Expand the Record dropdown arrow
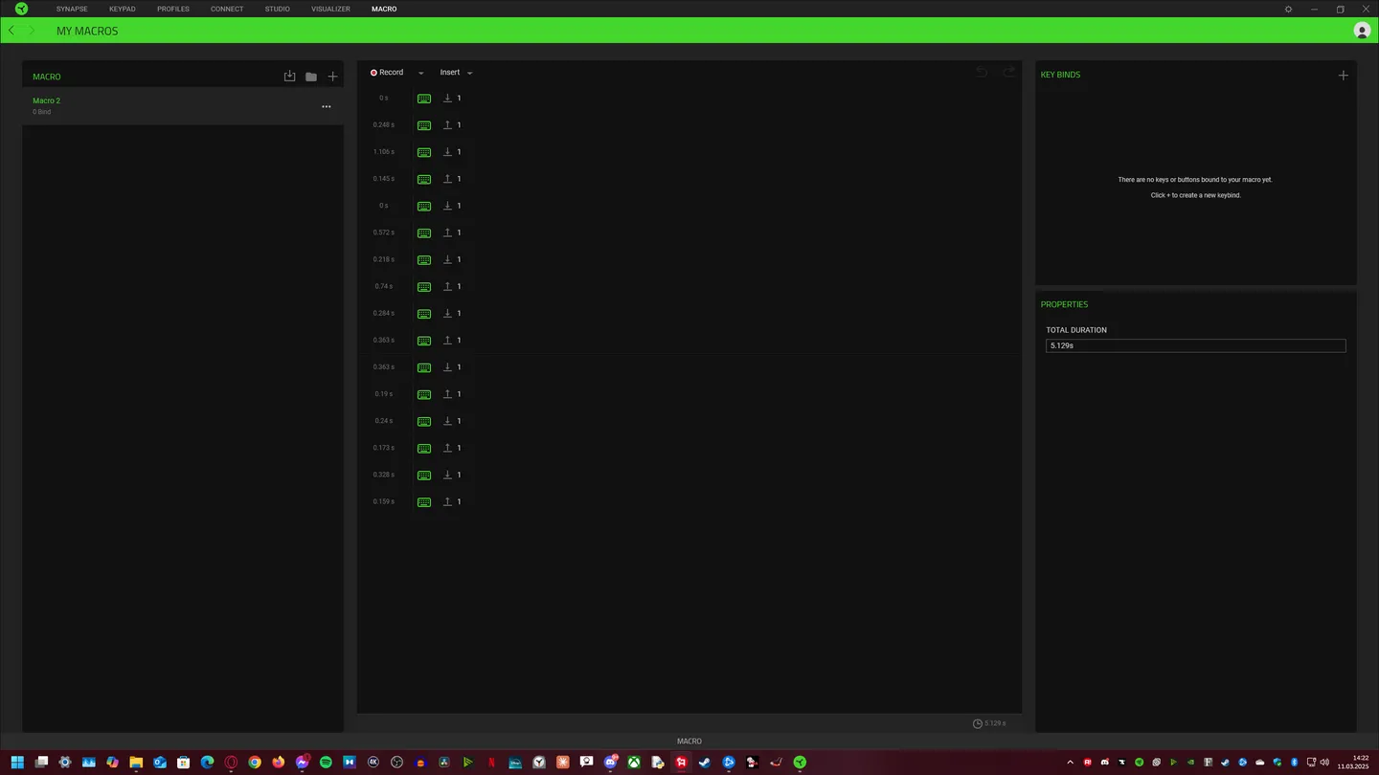The image size is (1379, 775). click(x=420, y=73)
